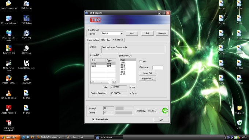Toggle the Start and hide checkbox
Viewport: 249px width, 140px height.
93,120
